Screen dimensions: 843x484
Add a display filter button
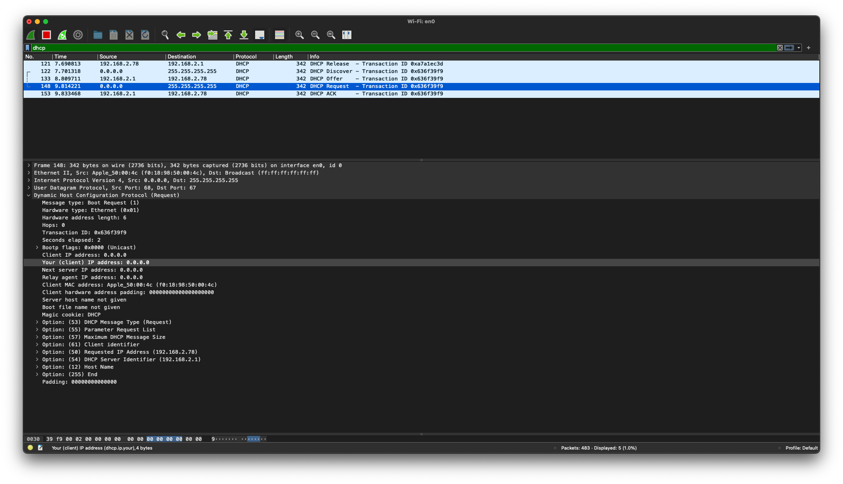[x=809, y=48]
